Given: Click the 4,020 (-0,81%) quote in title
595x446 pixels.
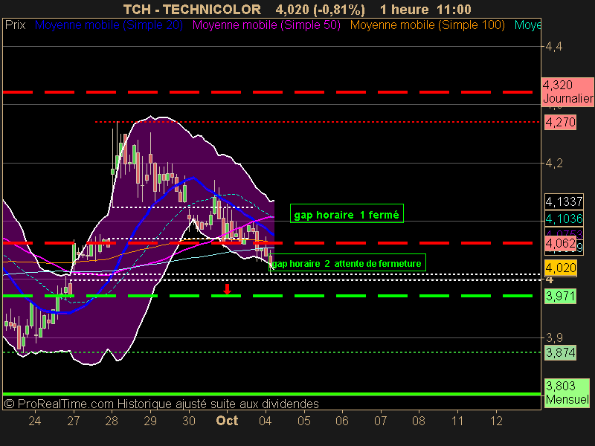Looking at the screenshot, I should (321, 10).
